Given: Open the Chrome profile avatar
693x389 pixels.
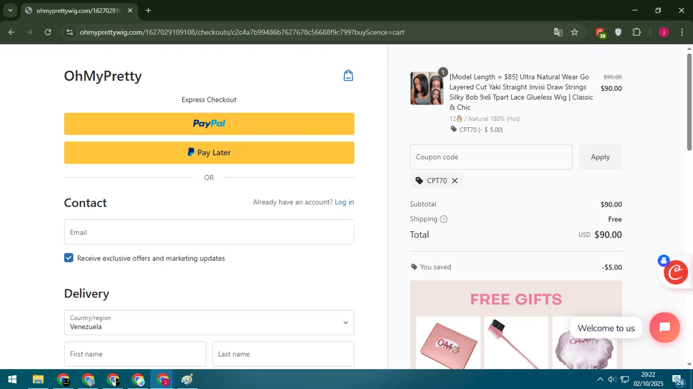Looking at the screenshot, I should coord(663,32).
